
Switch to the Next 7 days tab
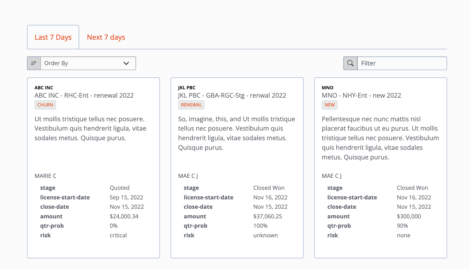coord(106,37)
